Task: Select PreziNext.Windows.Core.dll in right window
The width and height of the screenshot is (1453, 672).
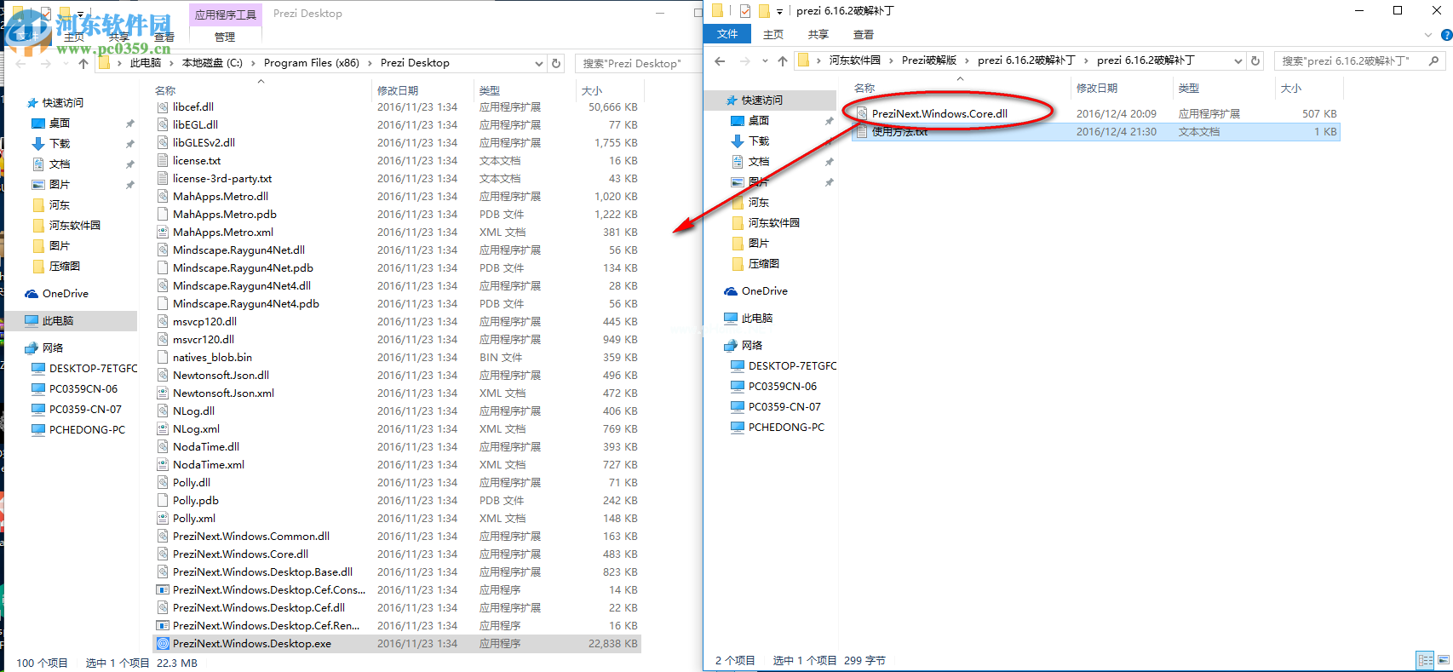Action: (x=939, y=113)
